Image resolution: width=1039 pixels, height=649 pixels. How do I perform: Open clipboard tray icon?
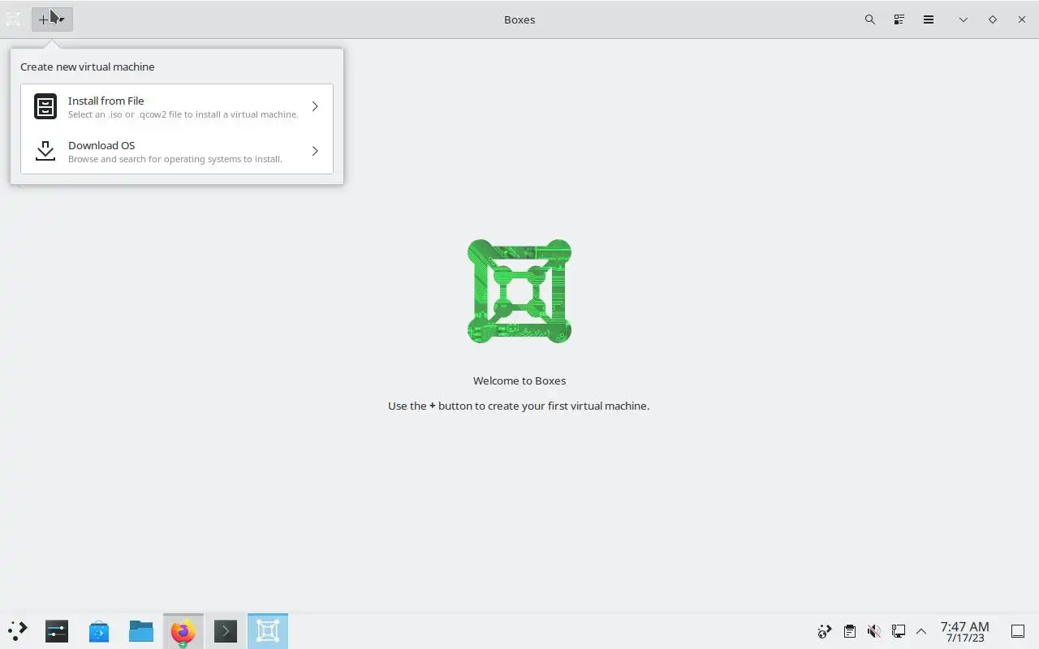tap(849, 631)
